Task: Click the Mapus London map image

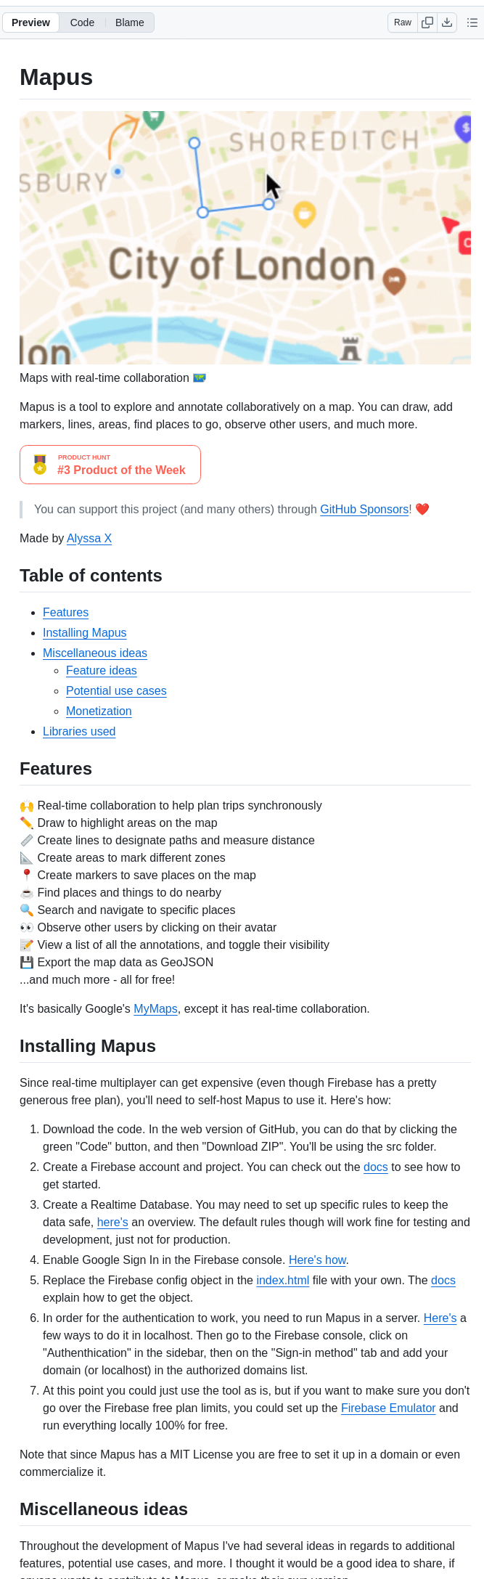Action: tap(245, 237)
